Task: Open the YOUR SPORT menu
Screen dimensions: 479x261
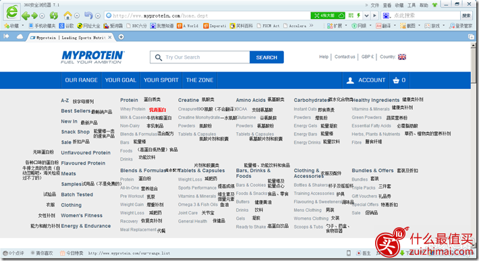Action: (161, 80)
